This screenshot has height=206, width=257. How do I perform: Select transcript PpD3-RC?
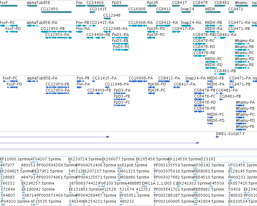121,47
